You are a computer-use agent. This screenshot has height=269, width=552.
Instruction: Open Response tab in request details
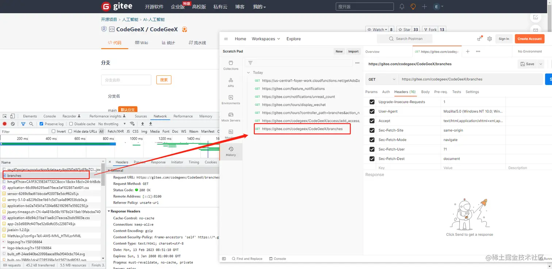click(158, 162)
